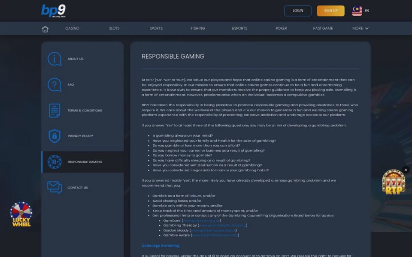
Task: Open the SLOTS menu
Action: (x=114, y=28)
